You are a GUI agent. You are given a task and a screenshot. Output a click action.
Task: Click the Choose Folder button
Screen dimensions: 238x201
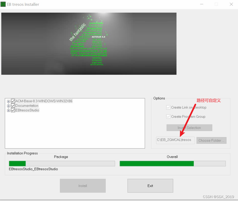pos(211,141)
